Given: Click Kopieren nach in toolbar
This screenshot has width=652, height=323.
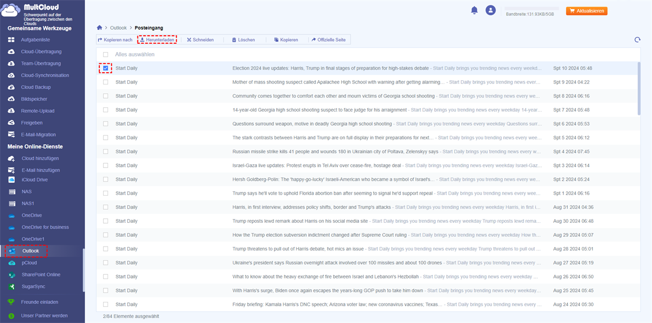Looking at the screenshot, I should pos(115,40).
